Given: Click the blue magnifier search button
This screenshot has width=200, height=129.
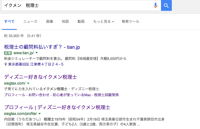Looking at the screenshot, I should [x=166, y=5].
